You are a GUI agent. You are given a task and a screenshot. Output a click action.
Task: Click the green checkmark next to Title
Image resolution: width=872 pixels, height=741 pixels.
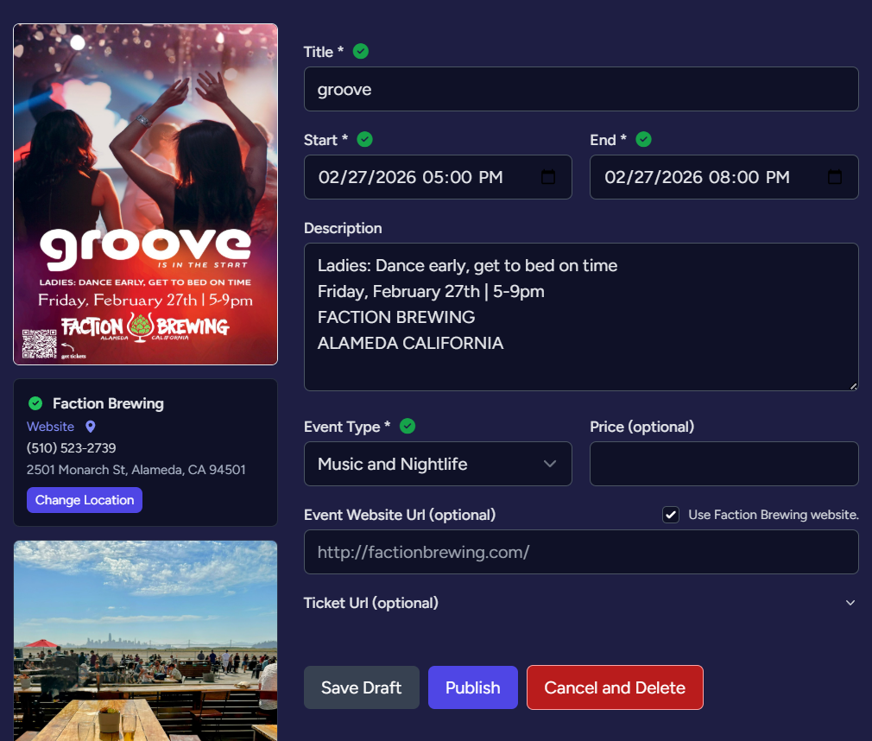(361, 52)
